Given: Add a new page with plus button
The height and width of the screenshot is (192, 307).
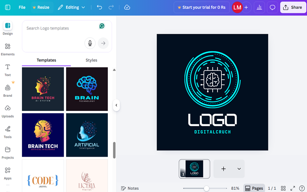Looking at the screenshot, I should pos(223,169).
